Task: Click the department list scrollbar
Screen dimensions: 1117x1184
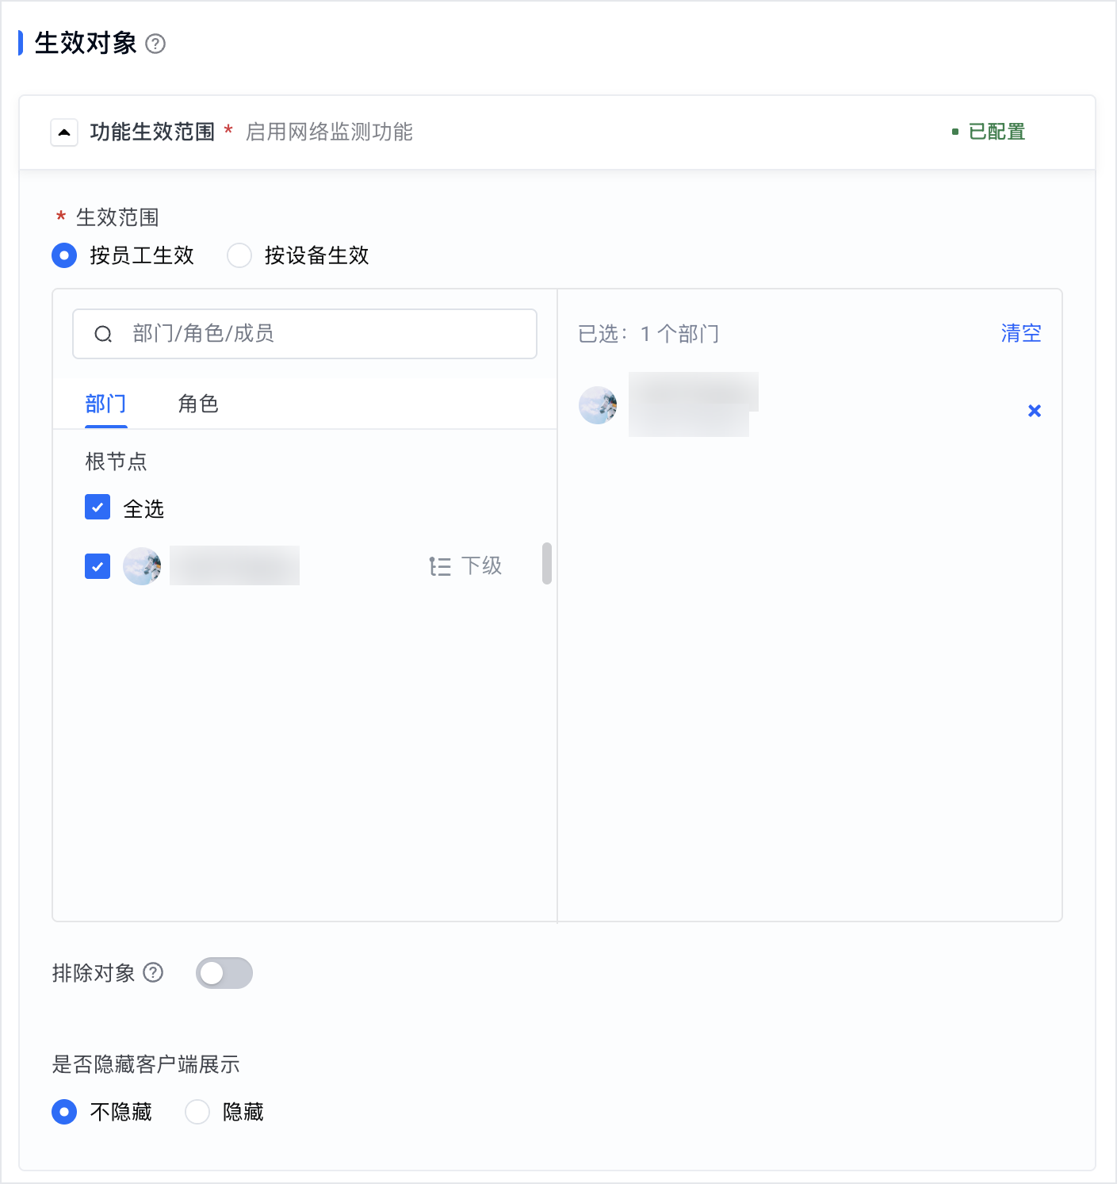Action: click(547, 563)
